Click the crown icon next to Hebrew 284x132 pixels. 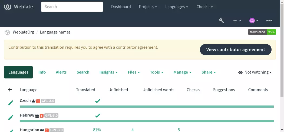37,116
